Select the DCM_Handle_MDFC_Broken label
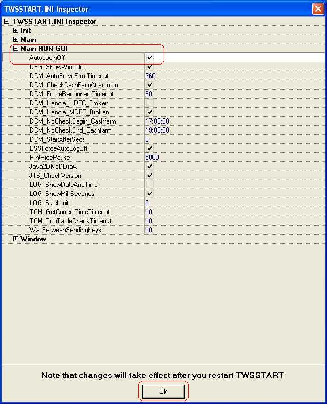 click(69, 112)
